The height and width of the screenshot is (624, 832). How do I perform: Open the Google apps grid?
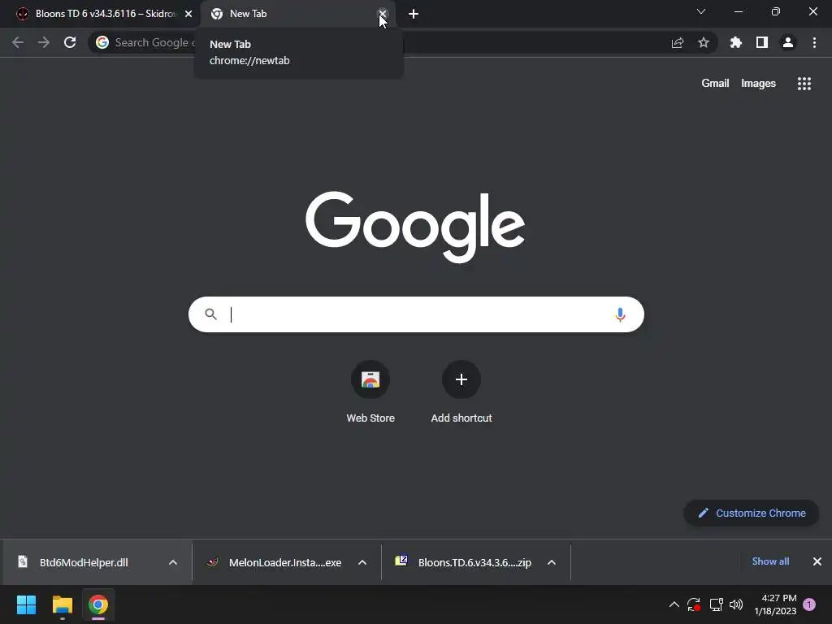coord(804,84)
